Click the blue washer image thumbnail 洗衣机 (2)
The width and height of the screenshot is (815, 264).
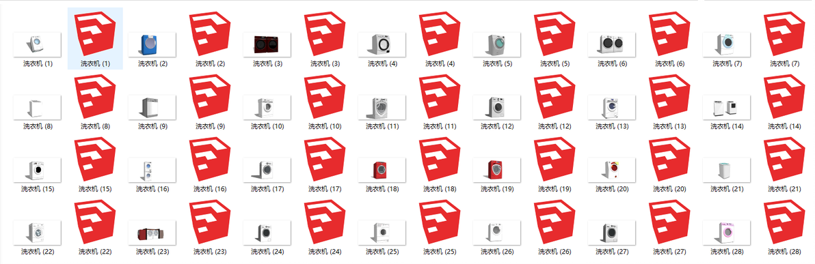tap(152, 44)
